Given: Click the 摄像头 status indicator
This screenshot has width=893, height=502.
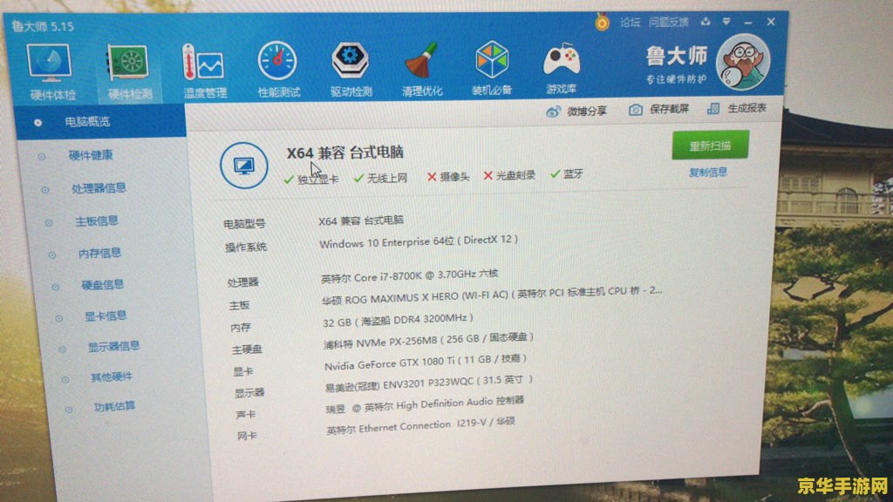Looking at the screenshot, I should [x=448, y=177].
